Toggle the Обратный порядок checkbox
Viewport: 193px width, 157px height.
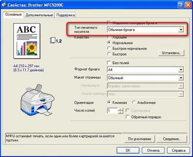coord(127,117)
